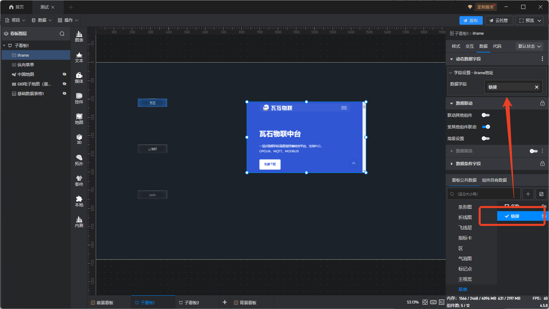Open the 拓扑 topology components panel
The width and height of the screenshot is (549, 309).
click(x=79, y=160)
